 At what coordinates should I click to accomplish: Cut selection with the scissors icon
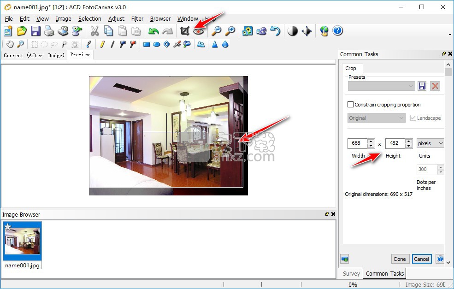pos(94,31)
